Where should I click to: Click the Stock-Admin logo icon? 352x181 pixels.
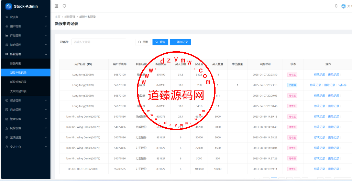[x=9, y=6]
